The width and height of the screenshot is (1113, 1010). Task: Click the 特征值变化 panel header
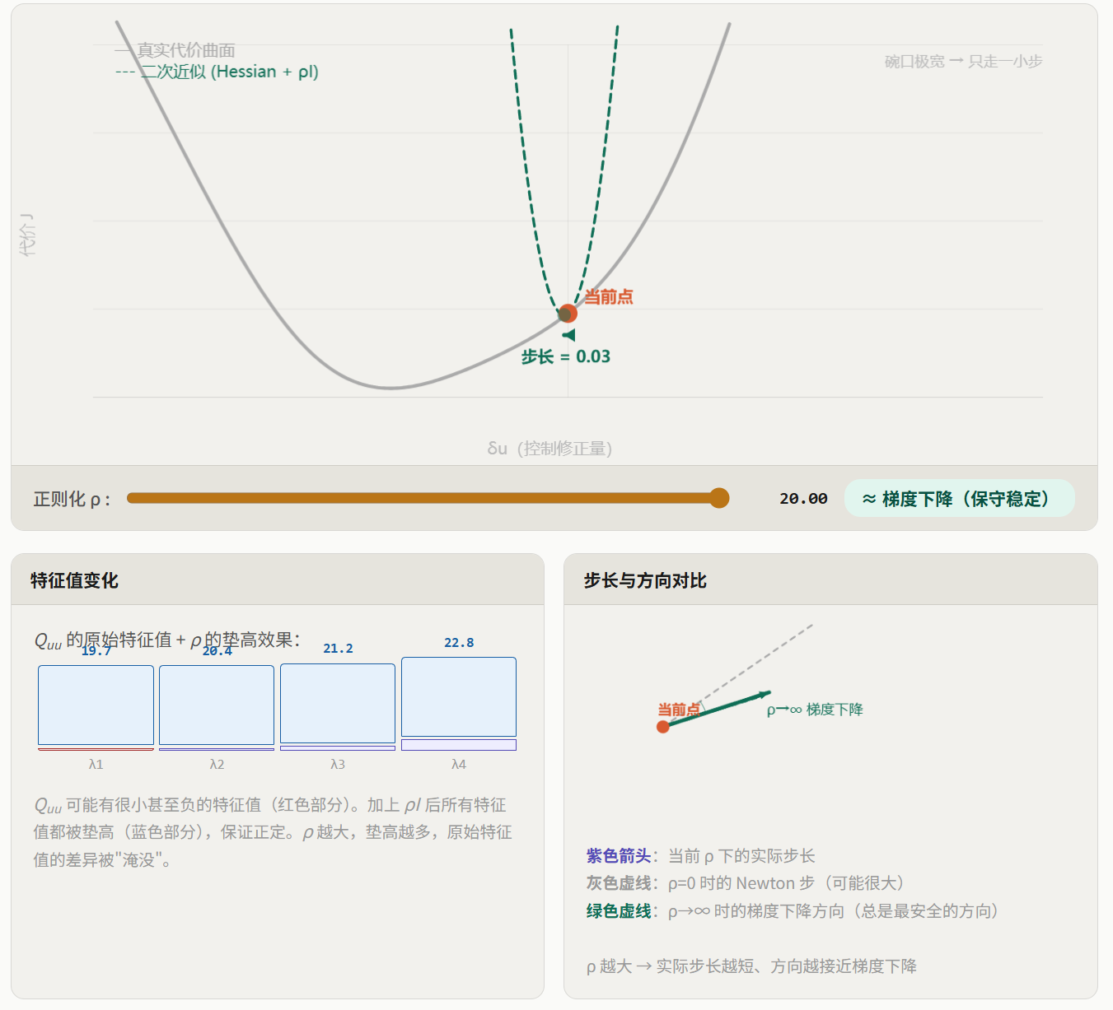pos(74,580)
